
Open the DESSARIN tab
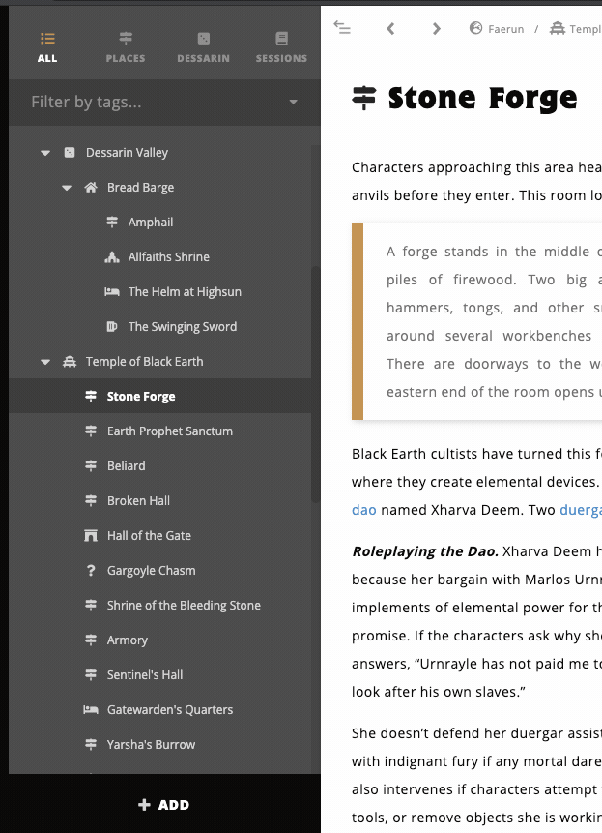(203, 47)
